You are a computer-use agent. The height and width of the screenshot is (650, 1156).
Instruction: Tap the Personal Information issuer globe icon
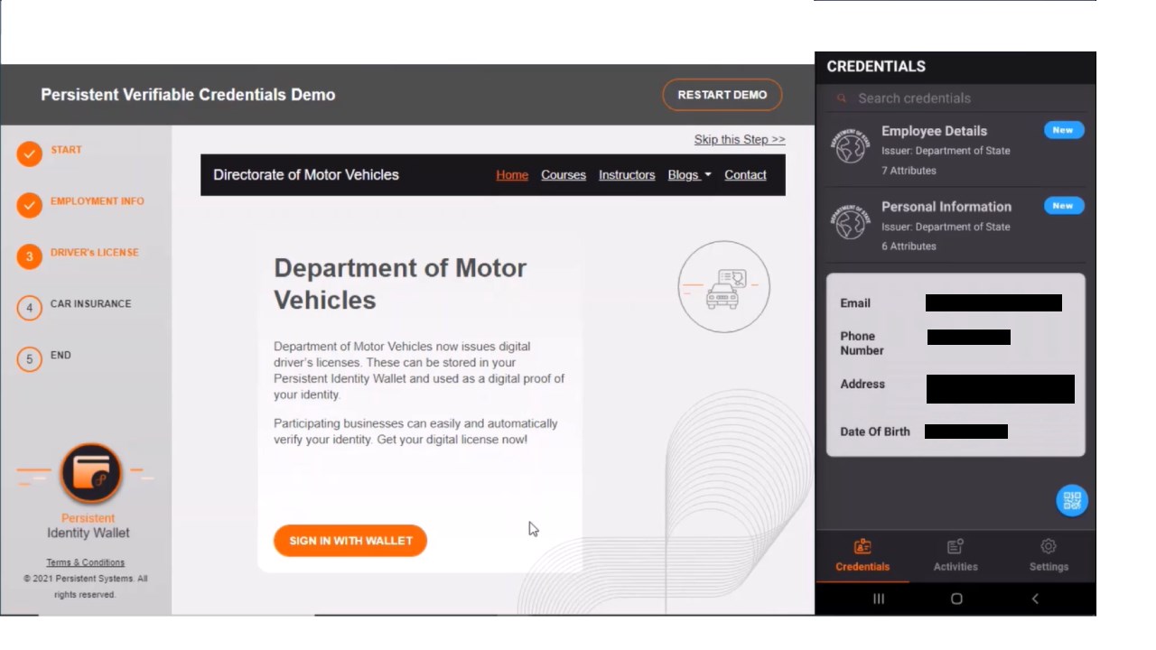click(x=851, y=222)
